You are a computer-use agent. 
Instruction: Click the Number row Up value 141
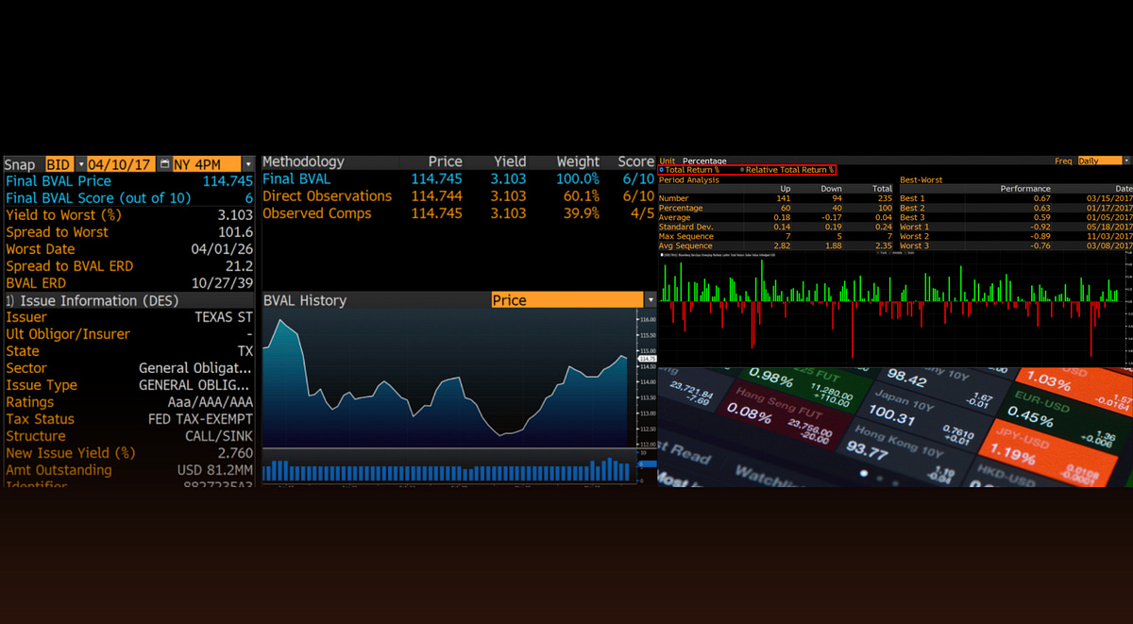[x=784, y=198]
